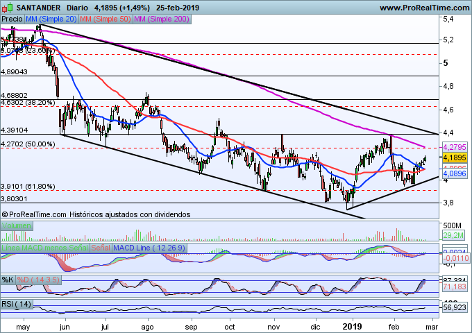Click the 25-feb-2019 date in header
Image resolution: width=472 pixels, height=333 pixels.
tap(178, 8)
